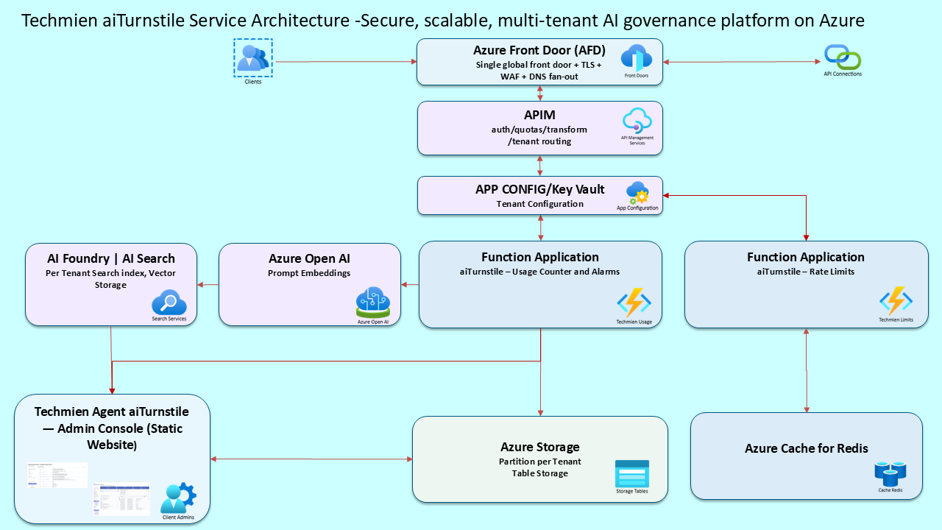Select aiTurnstile – Rate Limits text
The width and height of the screenshot is (942, 530).
click(806, 272)
